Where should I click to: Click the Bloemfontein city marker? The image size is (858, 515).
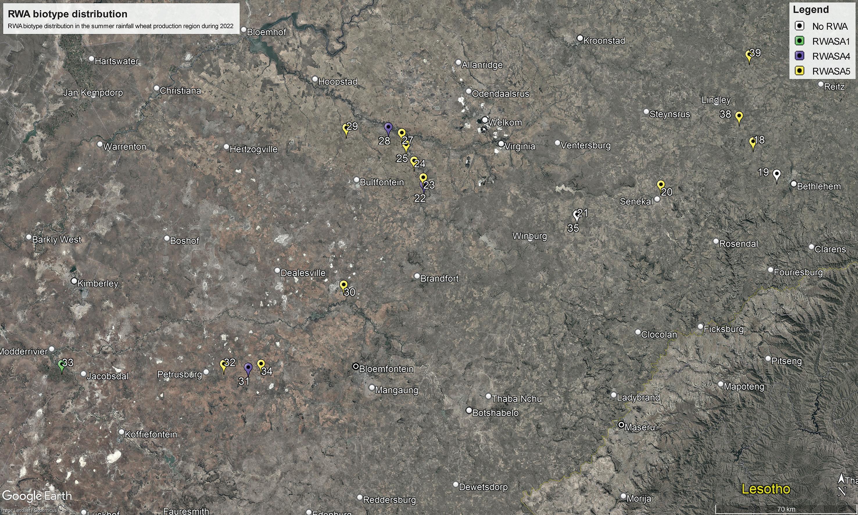pos(356,366)
